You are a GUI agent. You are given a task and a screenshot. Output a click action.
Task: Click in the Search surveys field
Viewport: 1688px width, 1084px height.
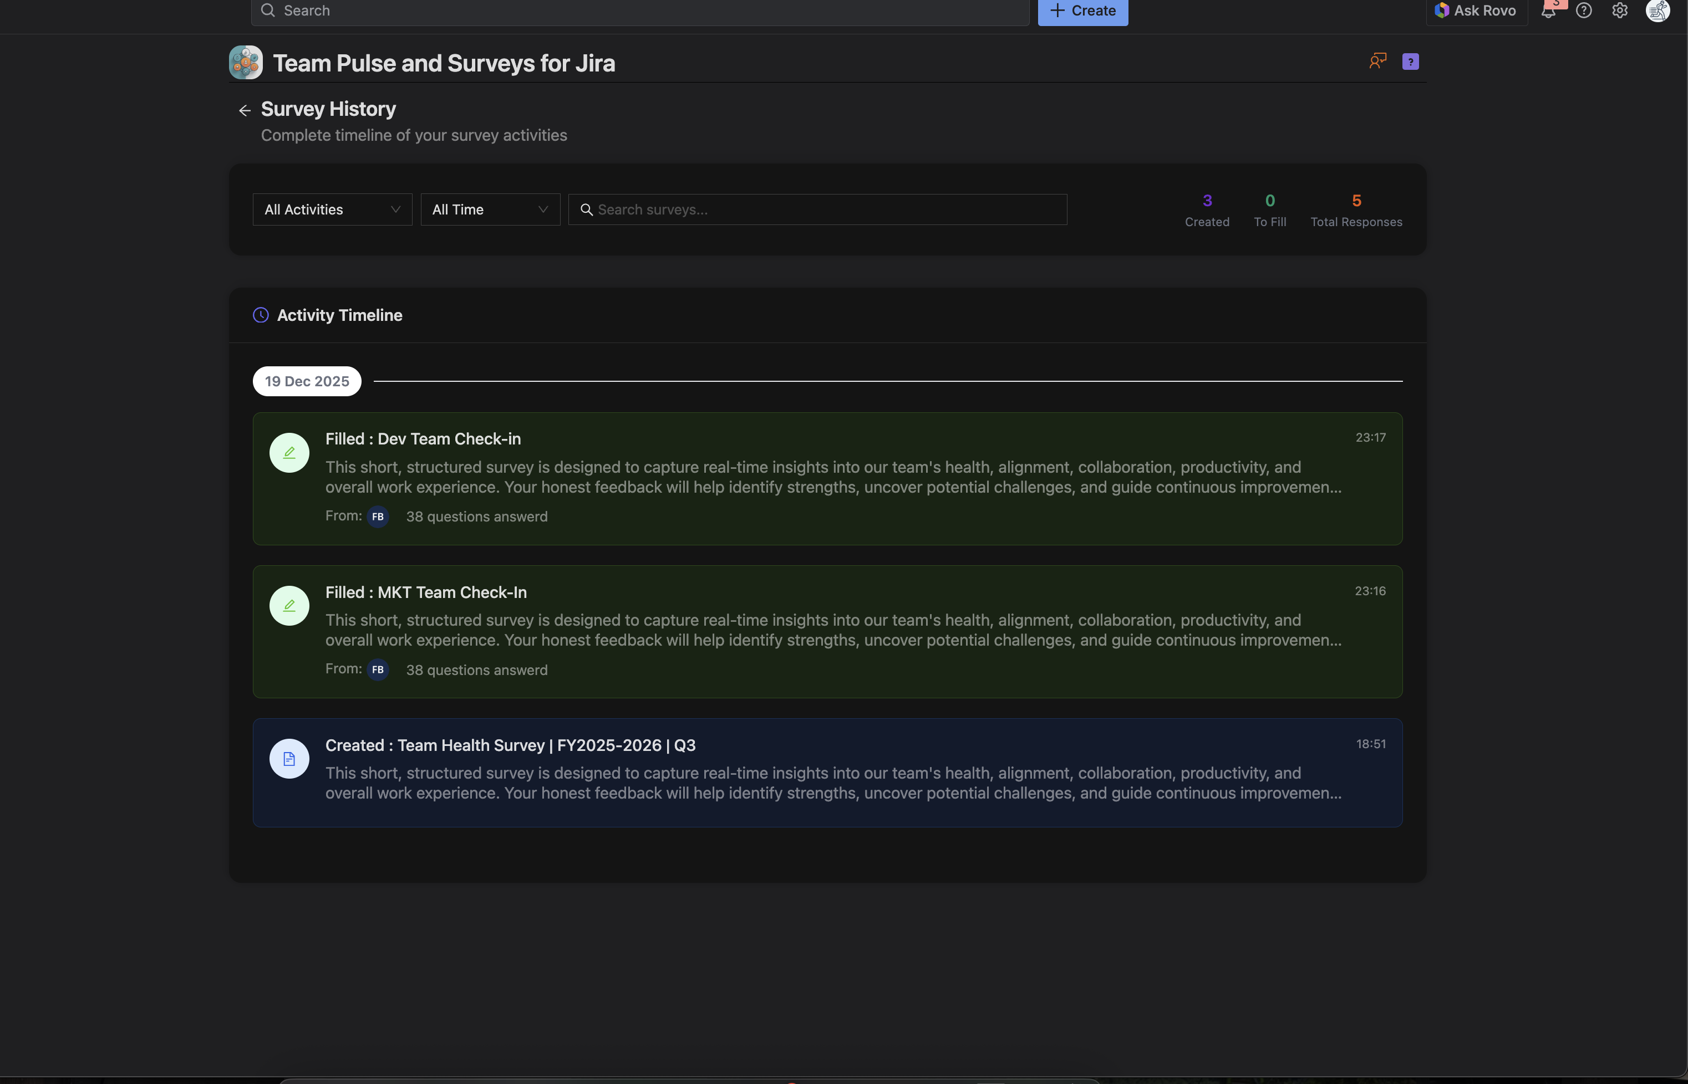pos(817,209)
